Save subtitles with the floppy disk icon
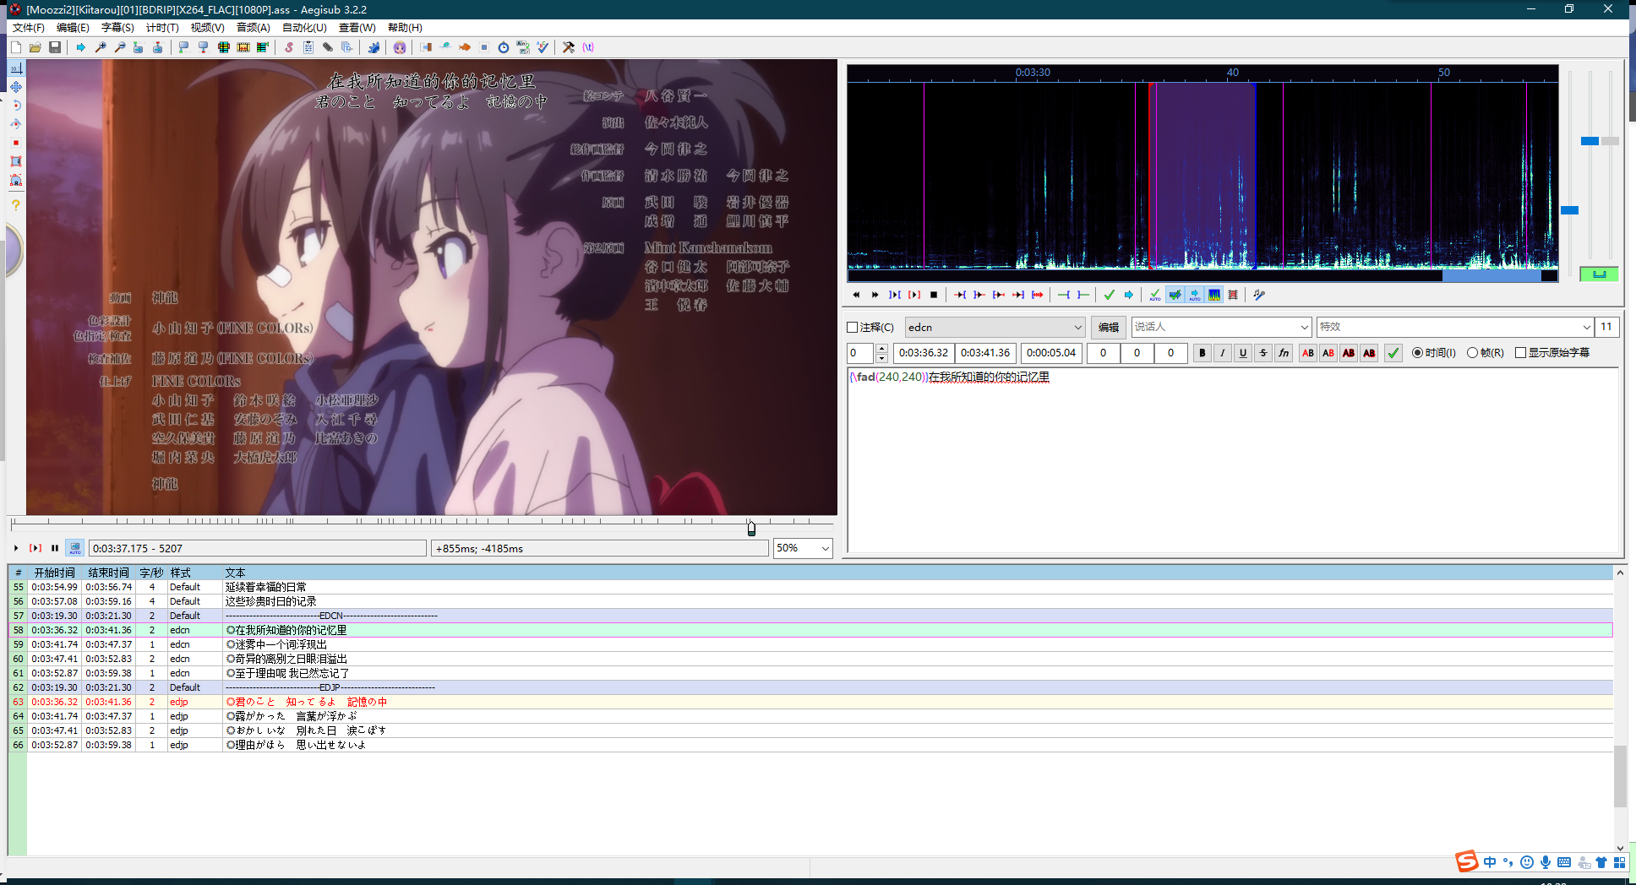This screenshot has width=1636, height=885. pos(55,47)
